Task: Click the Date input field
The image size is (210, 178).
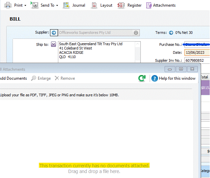Action: 197,52
